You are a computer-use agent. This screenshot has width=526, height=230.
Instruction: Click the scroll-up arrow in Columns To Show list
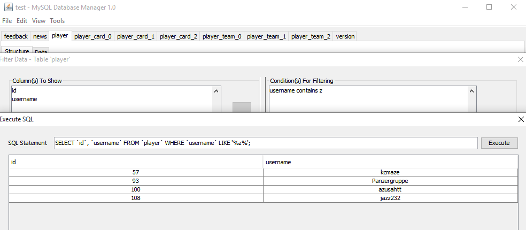click(216, 91)
